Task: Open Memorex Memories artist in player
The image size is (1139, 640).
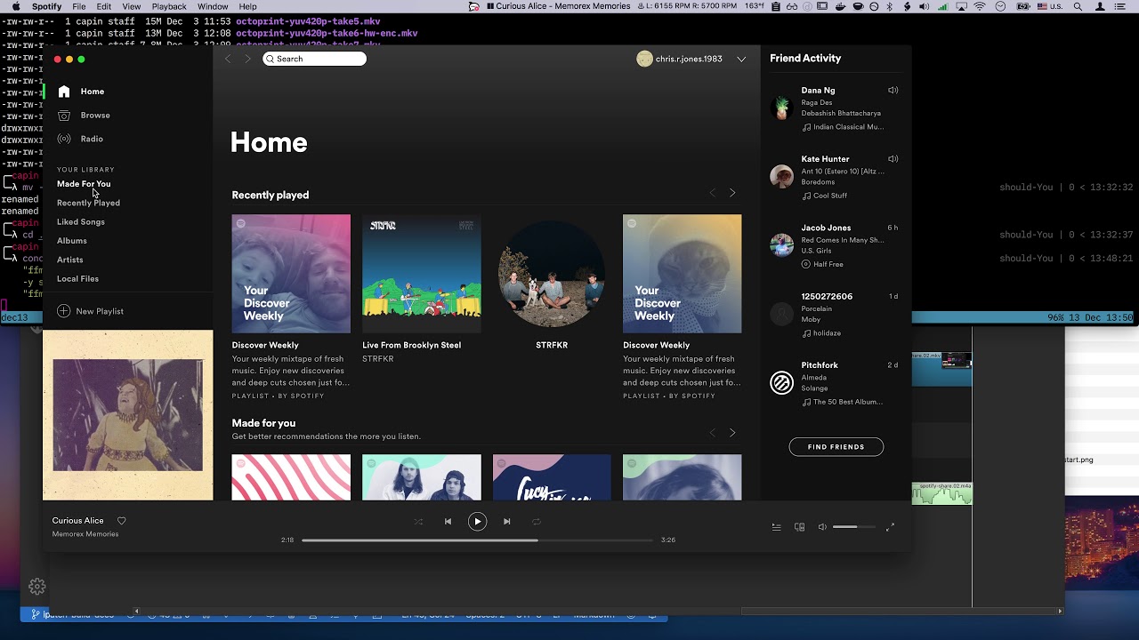Action: click(x=85, y=534)
